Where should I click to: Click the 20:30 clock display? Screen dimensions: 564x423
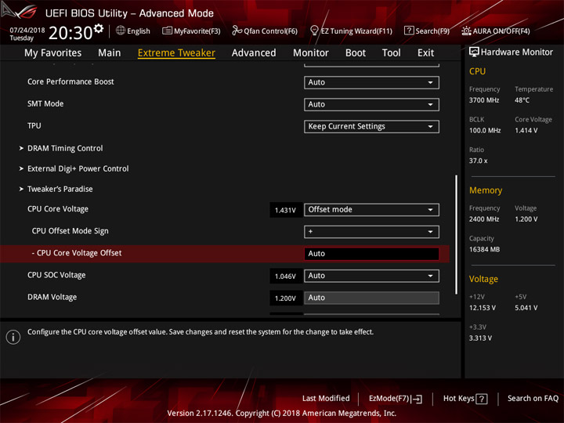point(70,33)
